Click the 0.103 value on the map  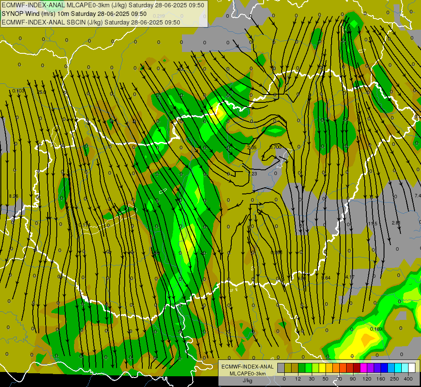click(18, 91)
